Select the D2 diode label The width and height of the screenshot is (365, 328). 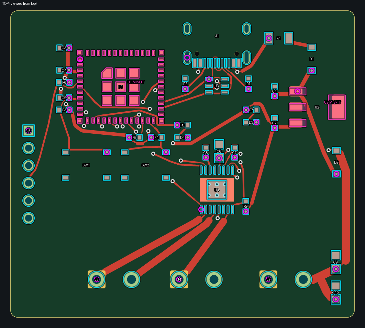[336, 162]
